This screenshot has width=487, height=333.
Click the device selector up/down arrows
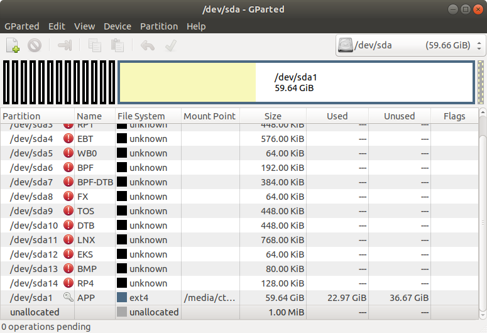pos(479,46)
